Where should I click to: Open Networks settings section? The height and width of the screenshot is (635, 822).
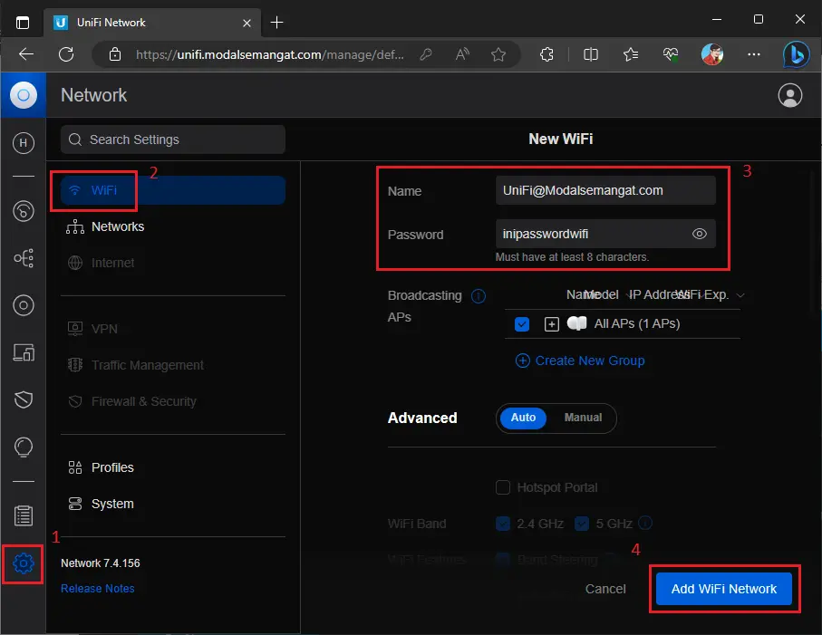(173, 226)
